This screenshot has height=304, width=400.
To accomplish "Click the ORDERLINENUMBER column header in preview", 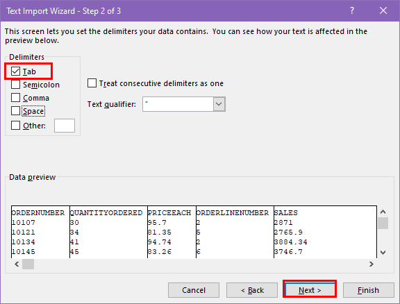I will 233,212.
